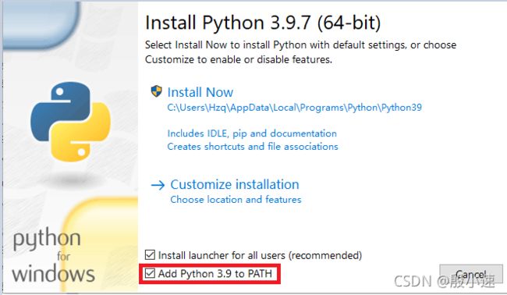The image size is (507, 295).
Task: Click the 'python for windows' wordmark
Action: click(53, 255)
